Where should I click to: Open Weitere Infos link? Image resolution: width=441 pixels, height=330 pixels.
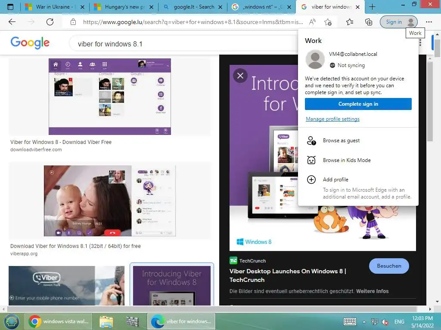point(373,291)
